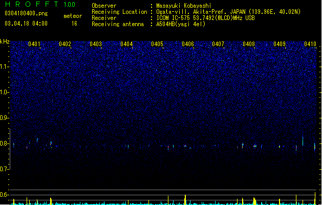This screenshot has width=322, height=205.
Task: Click the 0410 time marker label
Action: tap(310, 44)
